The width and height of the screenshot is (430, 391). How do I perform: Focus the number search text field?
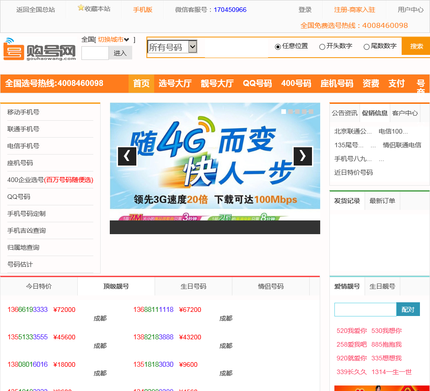pos(236,47)
